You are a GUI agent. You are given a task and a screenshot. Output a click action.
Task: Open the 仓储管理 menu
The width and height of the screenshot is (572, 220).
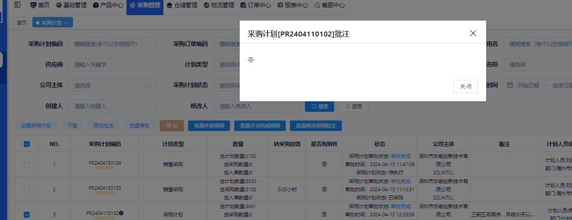[182, 5]
